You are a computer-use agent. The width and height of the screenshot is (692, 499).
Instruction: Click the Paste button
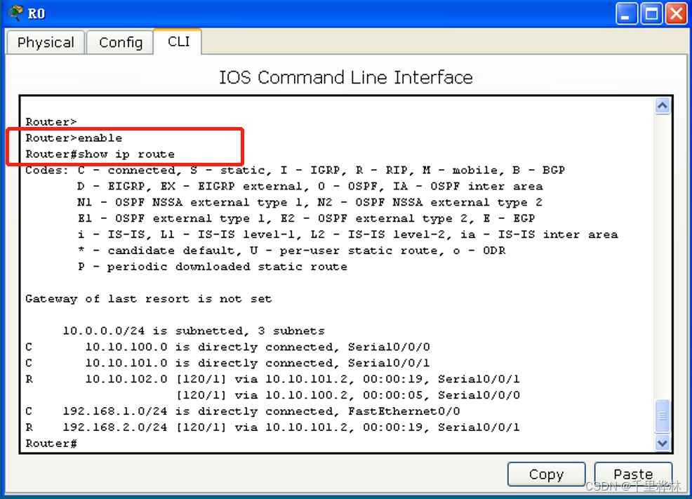(633, 474)
